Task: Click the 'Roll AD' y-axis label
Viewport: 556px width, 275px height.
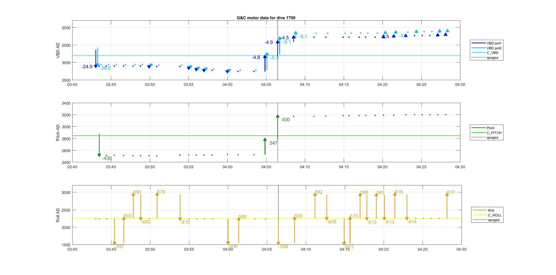Action: [x=58, y=215]
